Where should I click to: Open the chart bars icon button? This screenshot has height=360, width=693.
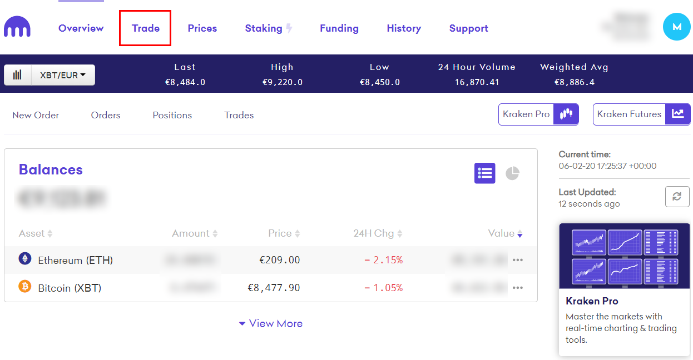point(18,75)
